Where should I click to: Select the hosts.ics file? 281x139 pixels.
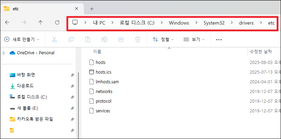coord(104,72)
